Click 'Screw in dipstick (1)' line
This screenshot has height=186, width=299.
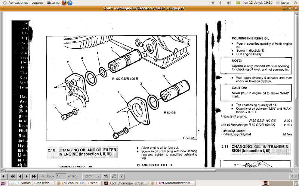tap(250, 51)
